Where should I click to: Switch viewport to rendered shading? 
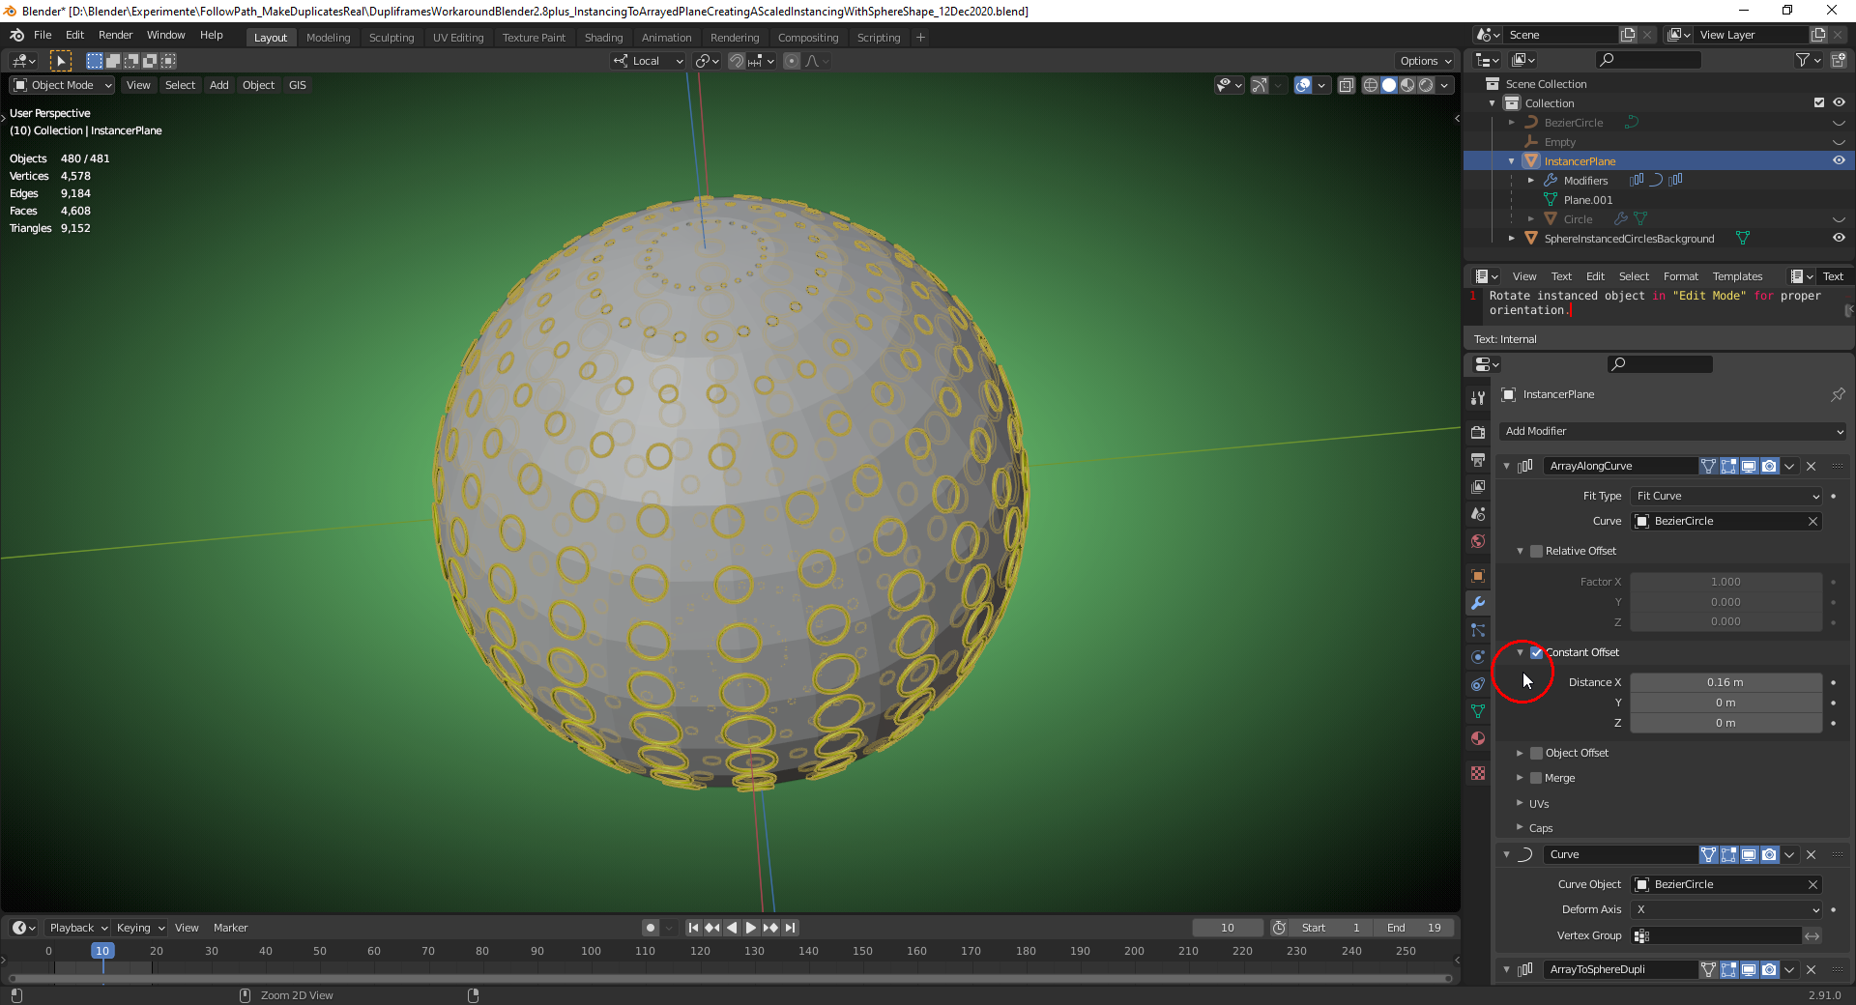point(1426,85)
